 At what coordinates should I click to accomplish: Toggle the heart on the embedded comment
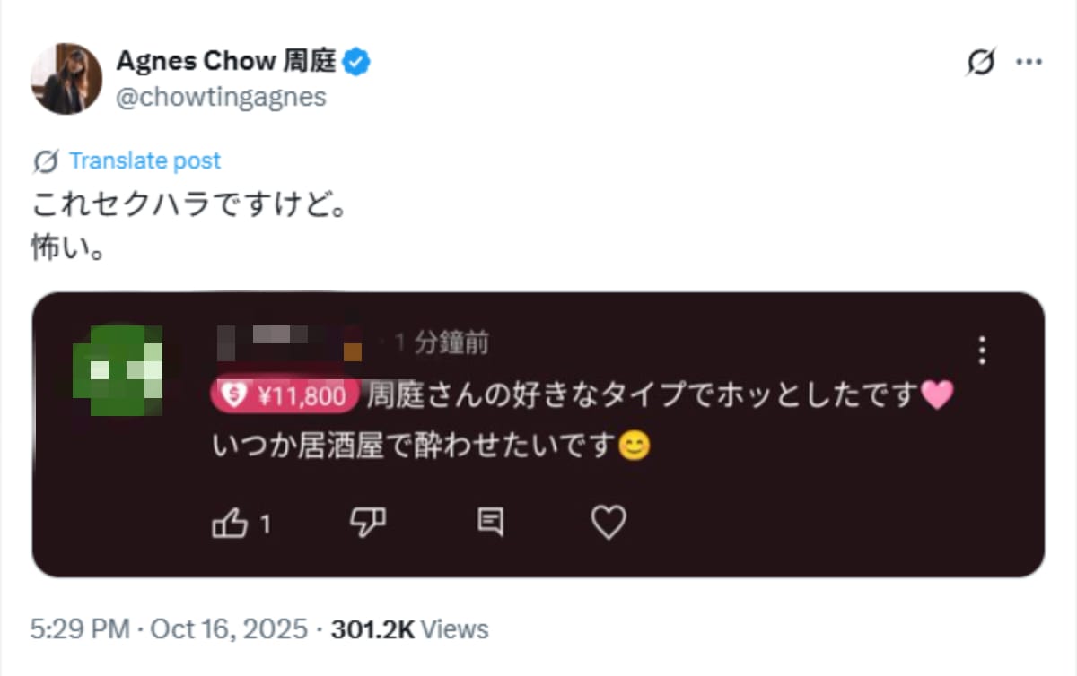(x=609, y=521)
